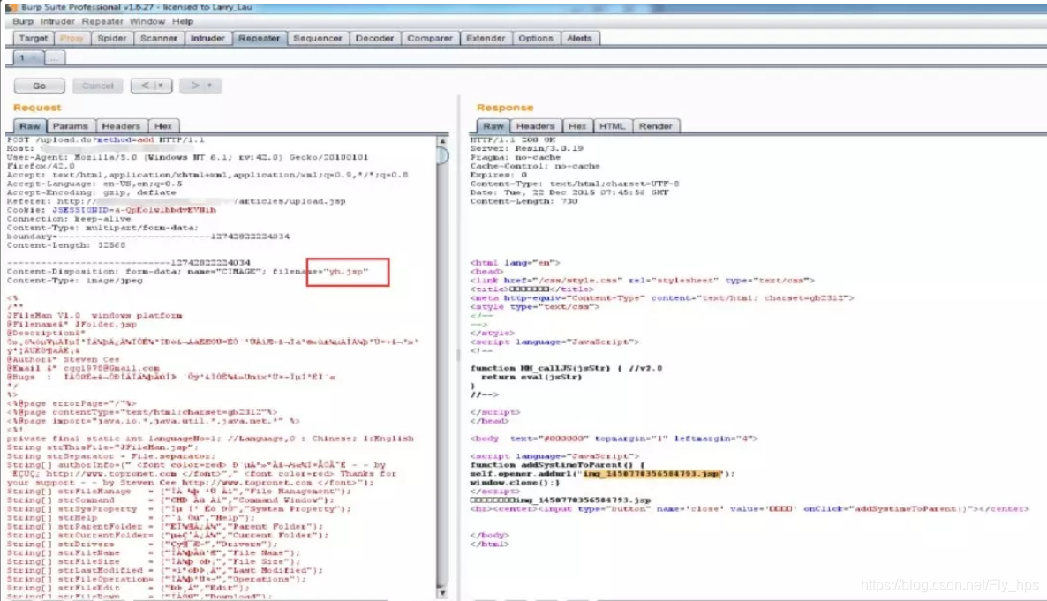
Task: Click the Cancel button
Action: pos(97,86)
